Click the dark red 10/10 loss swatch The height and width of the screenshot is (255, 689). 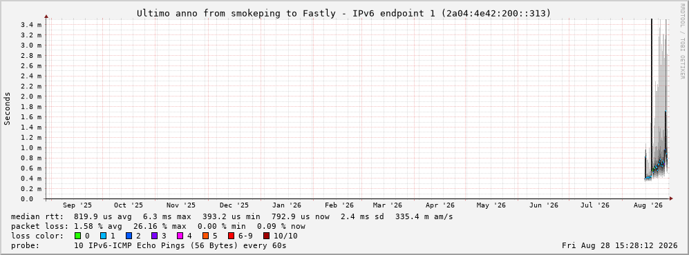266,236
